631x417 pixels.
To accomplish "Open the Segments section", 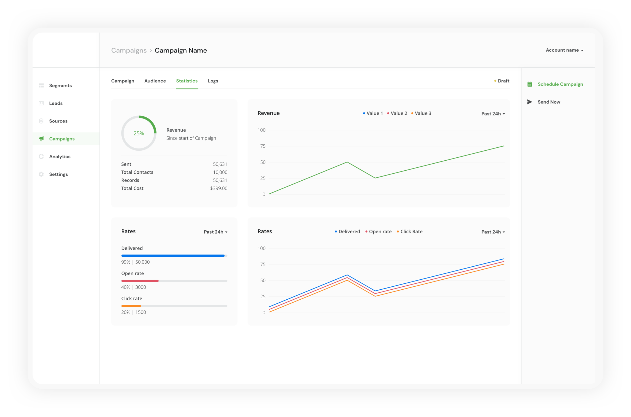I will [60, 85].
